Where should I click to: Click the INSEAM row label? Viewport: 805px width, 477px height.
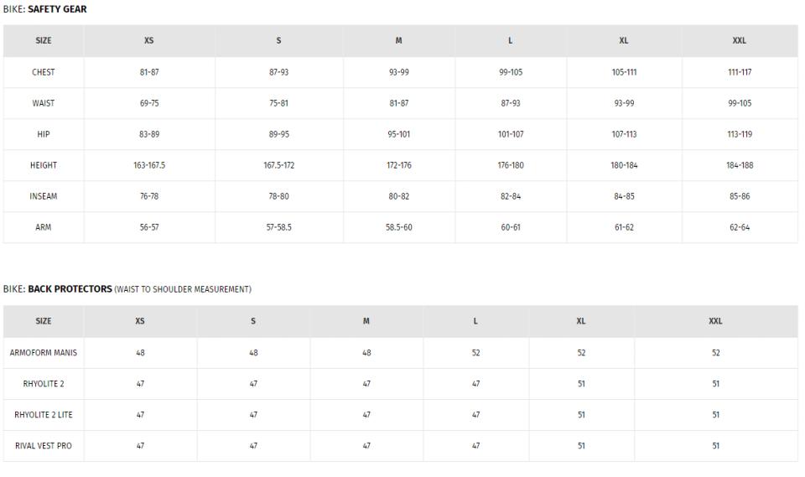click(44, 196)
